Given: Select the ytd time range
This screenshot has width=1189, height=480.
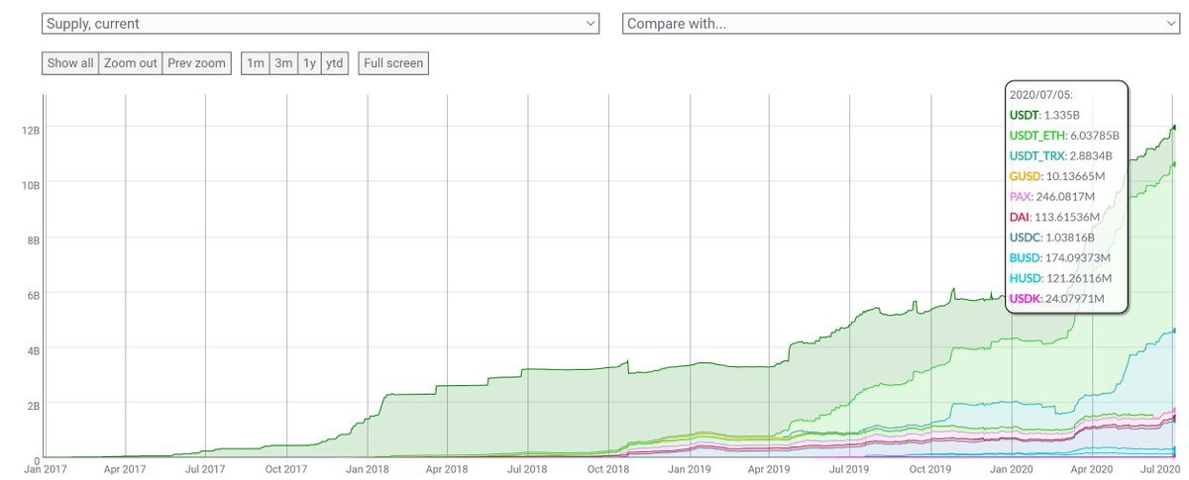Looking at the screenshot, I should pyautogui.click(x=335, y=63).
